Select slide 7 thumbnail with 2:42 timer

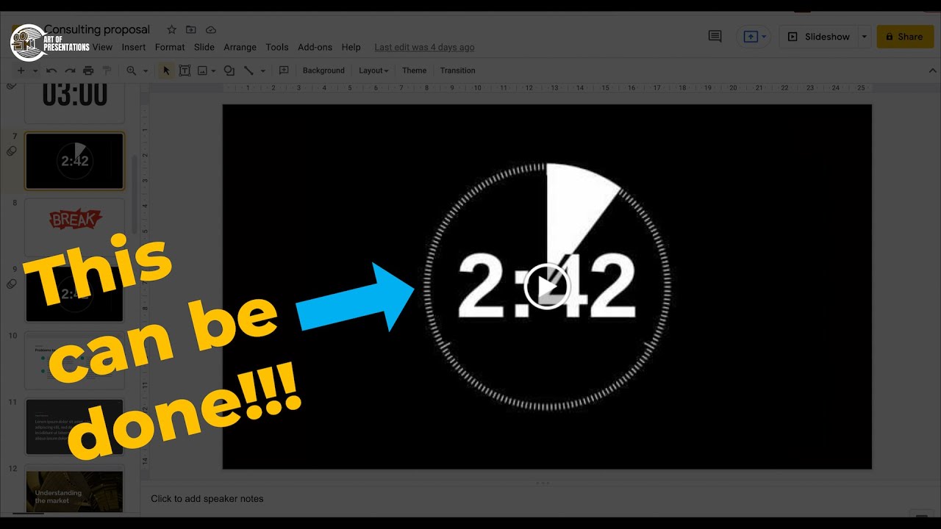pyautogui.click(x=75, y=161)
